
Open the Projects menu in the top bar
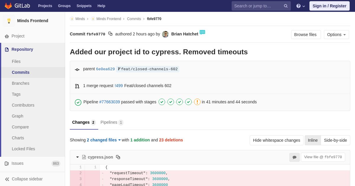pyautogui.click(x=45, y=6)
